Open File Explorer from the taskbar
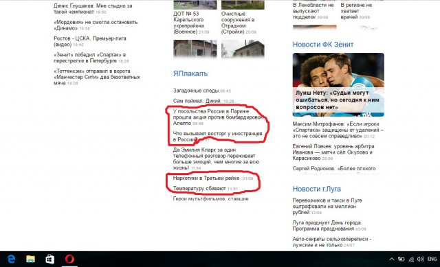Screen dimensions: 440x267 coord(30,259)
